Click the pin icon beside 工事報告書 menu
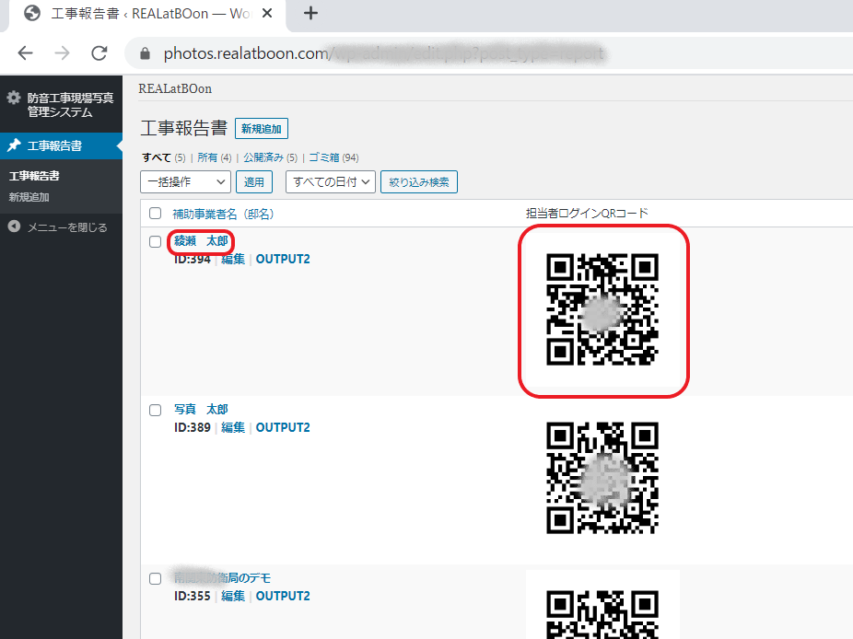 (14, 145)
